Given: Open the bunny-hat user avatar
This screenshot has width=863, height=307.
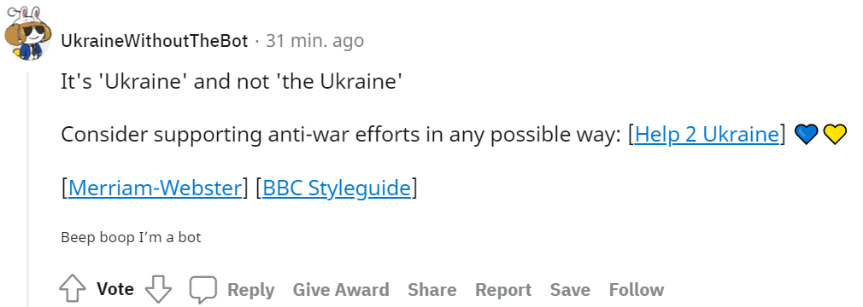Looking at the screenshot, I should (27, 35).
